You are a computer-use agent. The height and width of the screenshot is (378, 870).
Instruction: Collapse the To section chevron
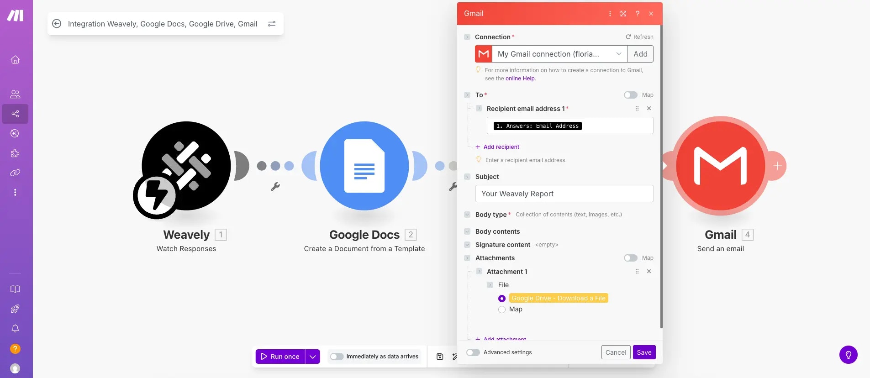click(467, 95)
